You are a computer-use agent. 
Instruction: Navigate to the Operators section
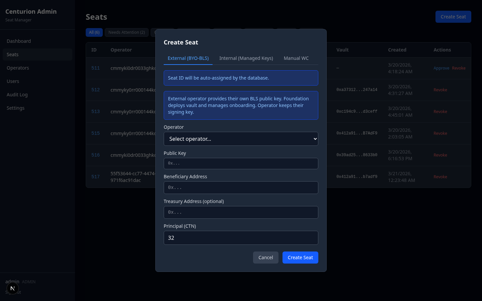click(x=18, y=68)
